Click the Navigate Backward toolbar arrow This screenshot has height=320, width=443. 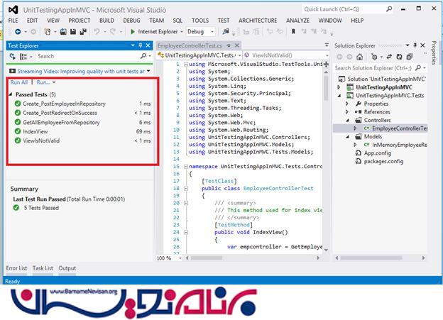(x=18, y=32)
